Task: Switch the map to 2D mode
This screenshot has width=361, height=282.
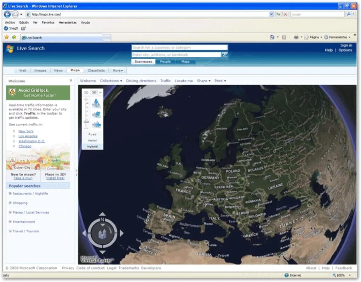Action: pos(86,92)
